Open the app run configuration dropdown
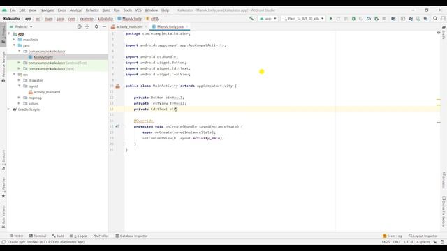447x251 pixels. [268, 19]
